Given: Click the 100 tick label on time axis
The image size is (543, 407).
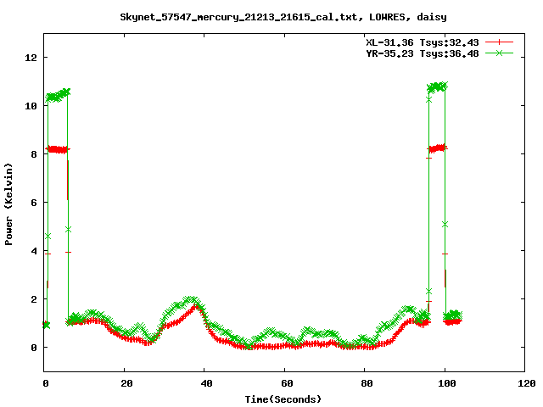Looking at the screenshot, I should pyautogui.click(x=445, y=382).
